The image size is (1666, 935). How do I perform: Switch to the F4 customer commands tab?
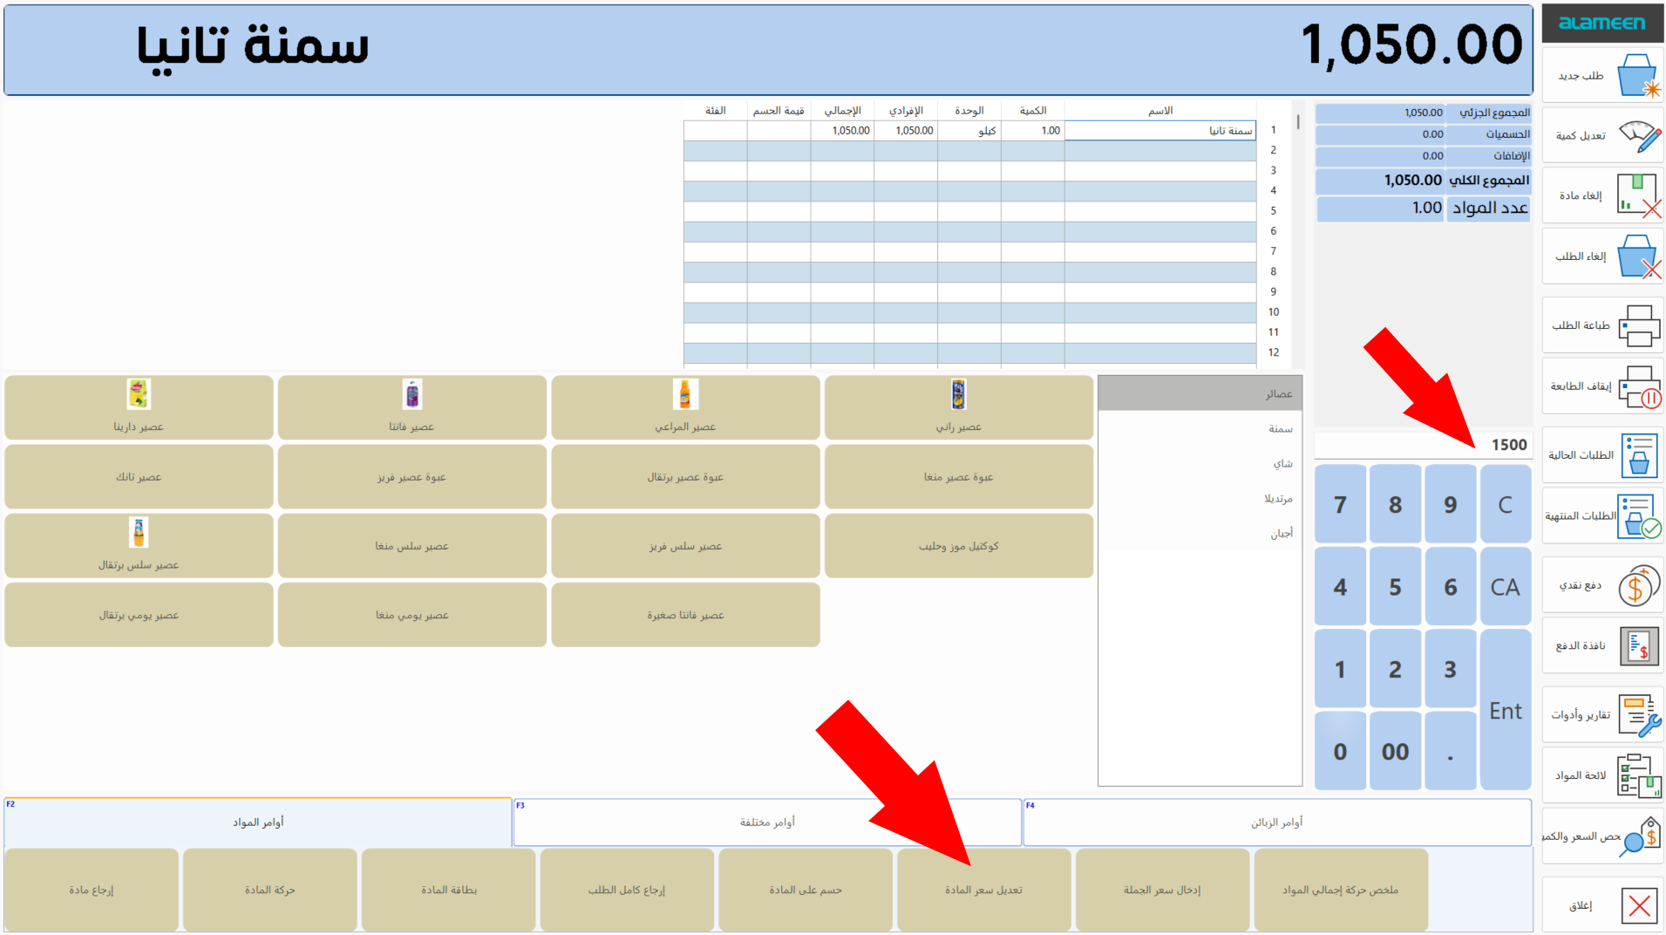click(x=1276, y=822)
